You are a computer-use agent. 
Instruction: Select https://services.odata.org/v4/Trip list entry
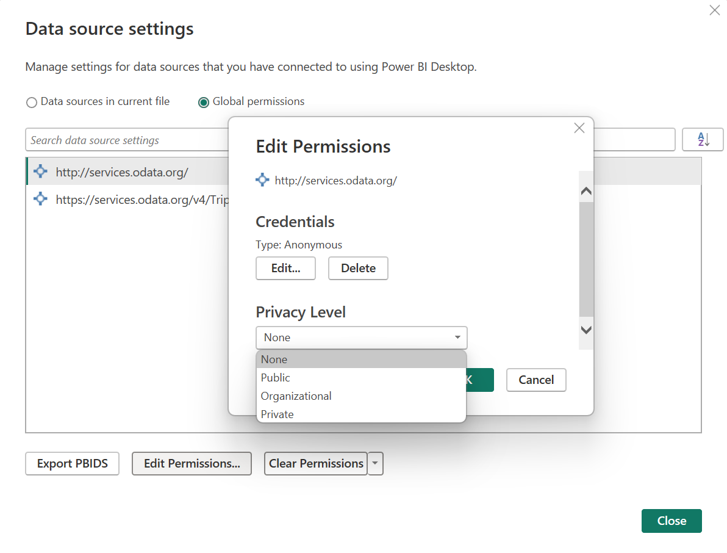coord(127,200)
